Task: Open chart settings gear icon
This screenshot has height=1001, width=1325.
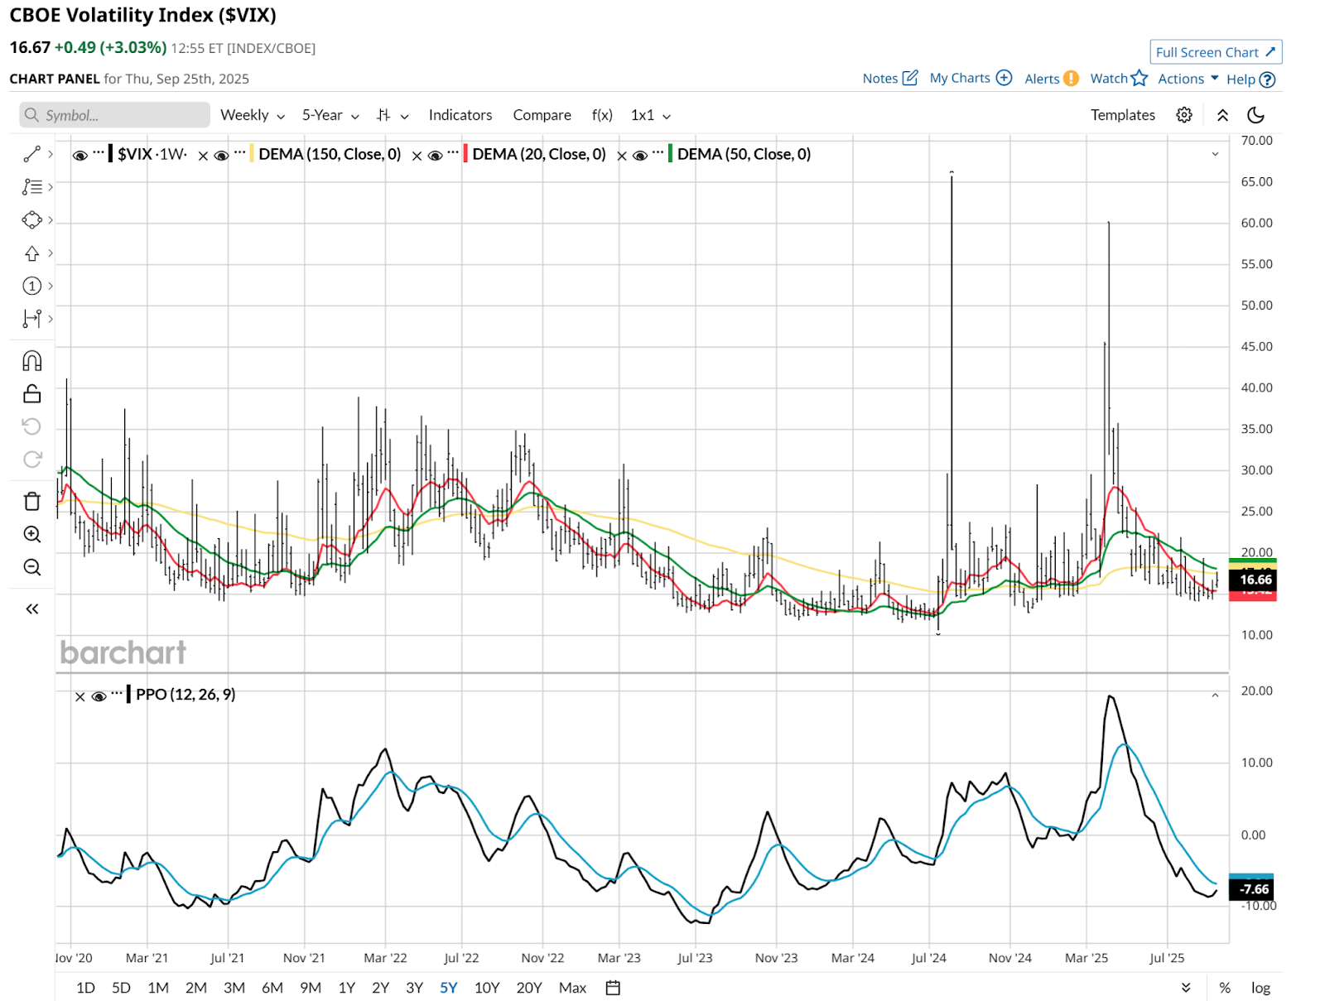Action: click(1184, 115)
